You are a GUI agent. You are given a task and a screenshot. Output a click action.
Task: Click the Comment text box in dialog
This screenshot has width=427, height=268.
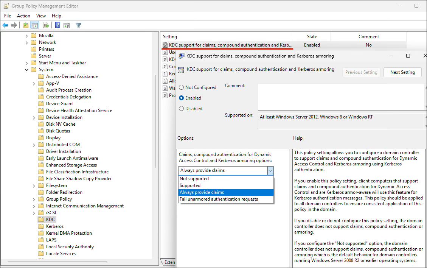tap(341, 97)
